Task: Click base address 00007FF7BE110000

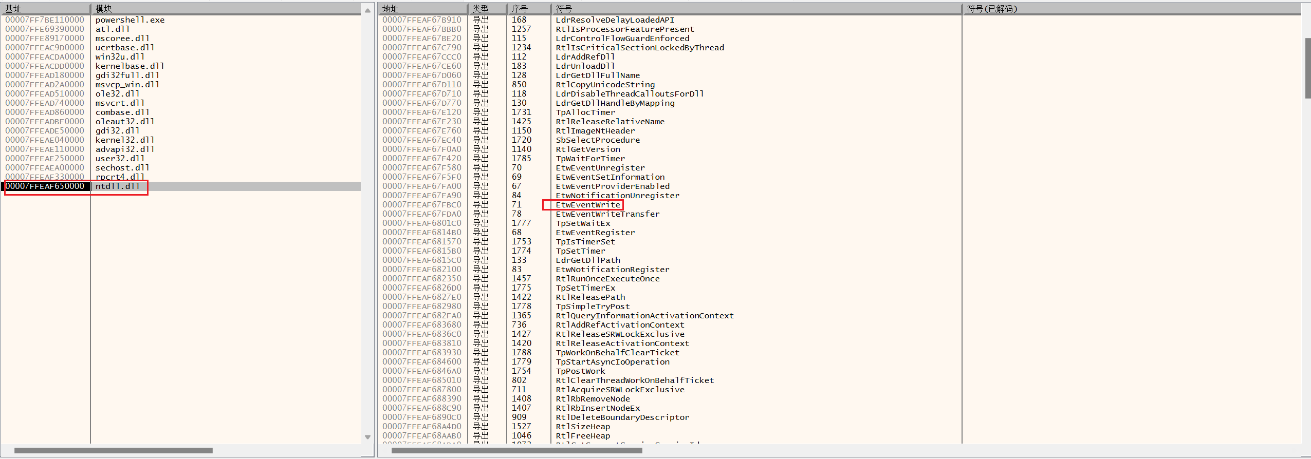Action: coord(45,20)
